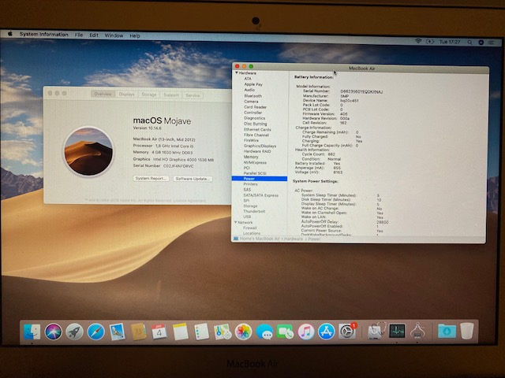Viewport: 505px width, 378px height.
Task: Open Trash in the Dock
Action: point(467,331)
